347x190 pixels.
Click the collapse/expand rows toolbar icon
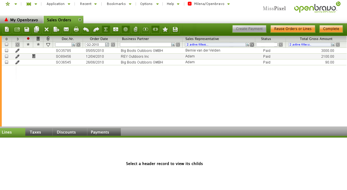point(116,29)
